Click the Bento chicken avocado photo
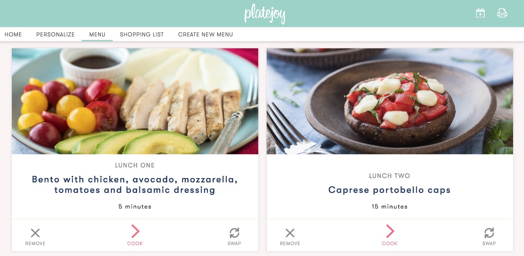524x256 pixels. pyautogui.click(x=135, y=101)
